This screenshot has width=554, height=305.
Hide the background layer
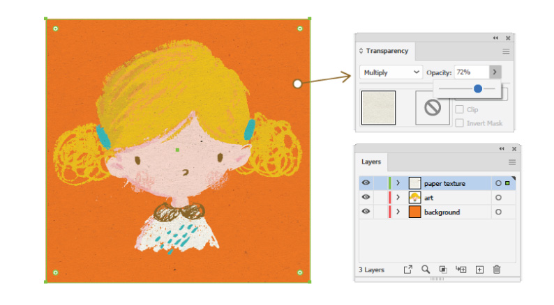366,211
